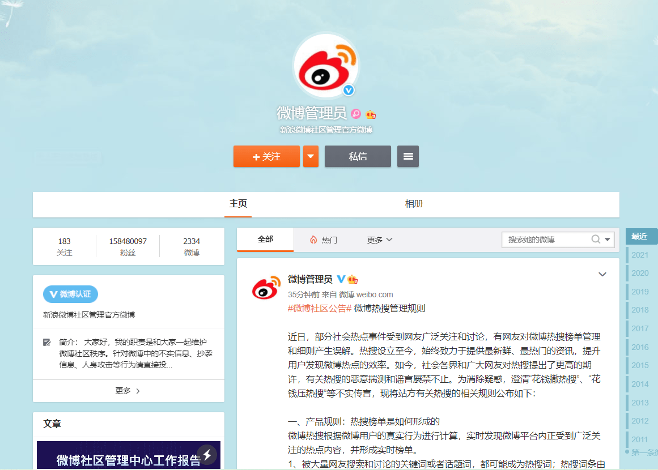Screen dimensions: 658x470
Task: Jump to year 2011 in timeline
Action: tap(640, 439)
